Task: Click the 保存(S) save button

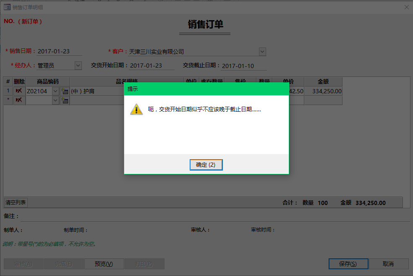Action: (348, 264)
